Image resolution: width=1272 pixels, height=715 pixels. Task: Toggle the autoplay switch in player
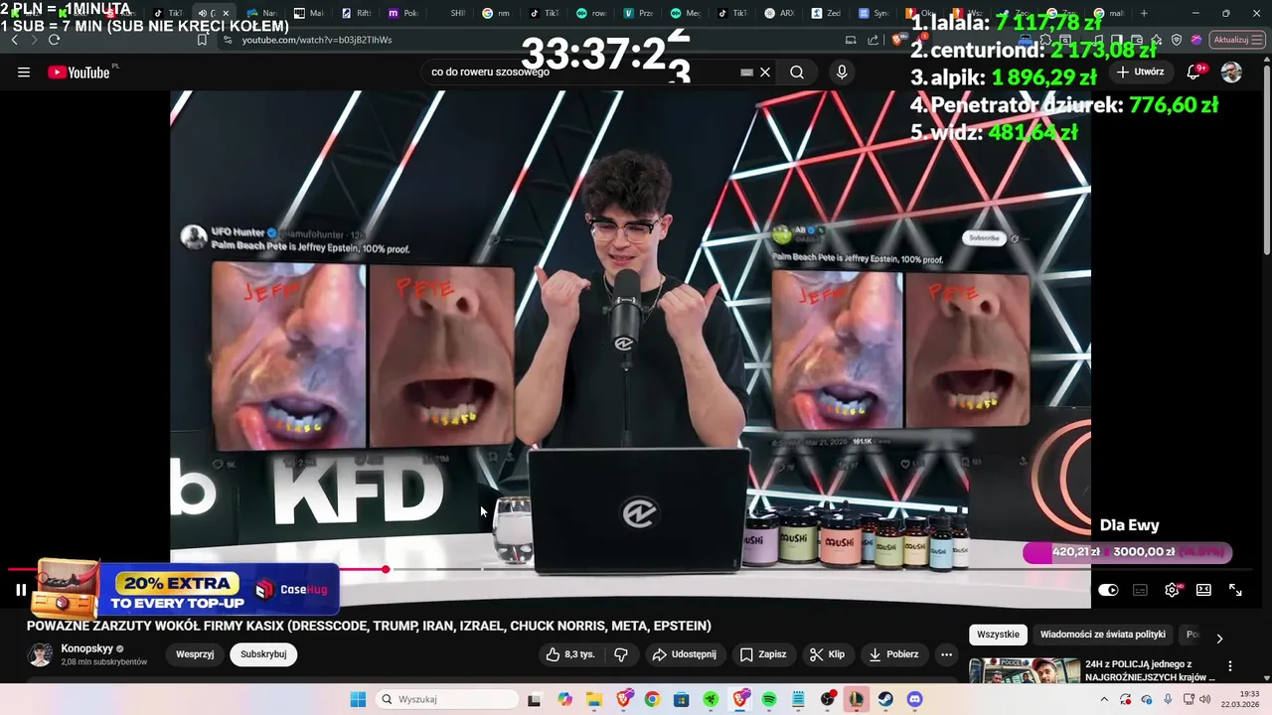(1108, 590)
